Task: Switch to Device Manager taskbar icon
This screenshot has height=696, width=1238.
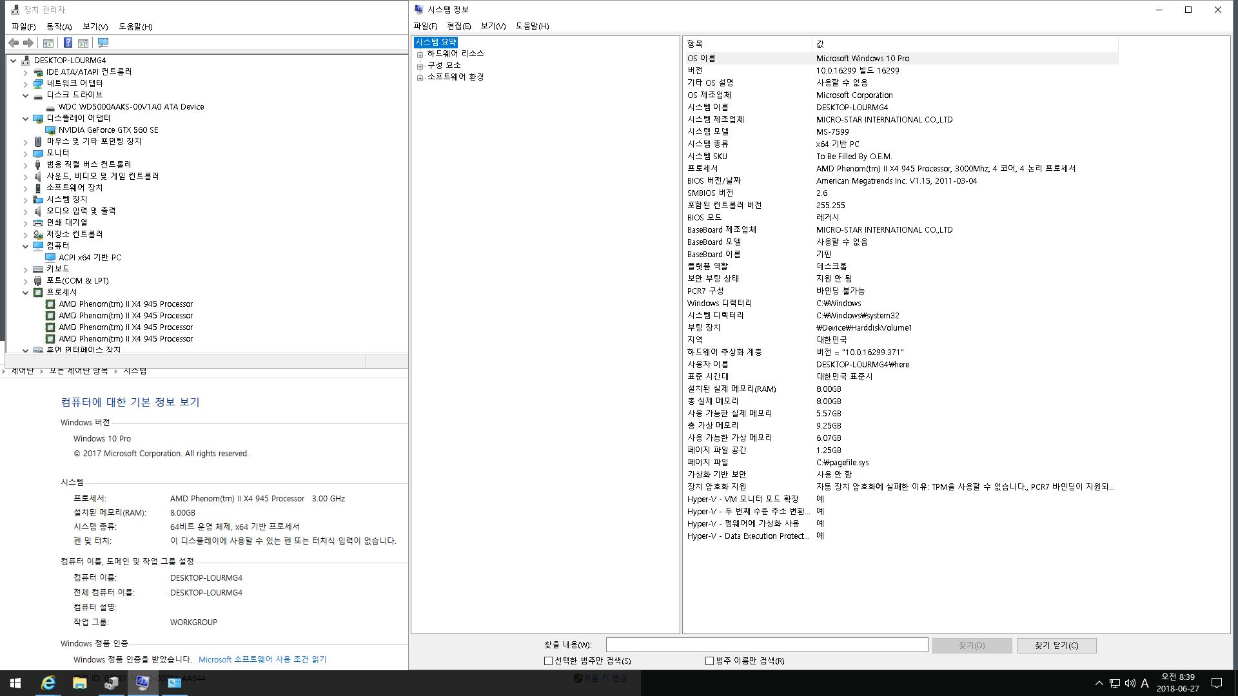Action: point(111,683)
